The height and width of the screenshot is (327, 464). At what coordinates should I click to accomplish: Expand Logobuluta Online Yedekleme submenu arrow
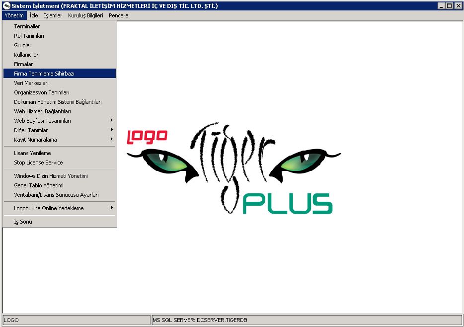(112, 208)
